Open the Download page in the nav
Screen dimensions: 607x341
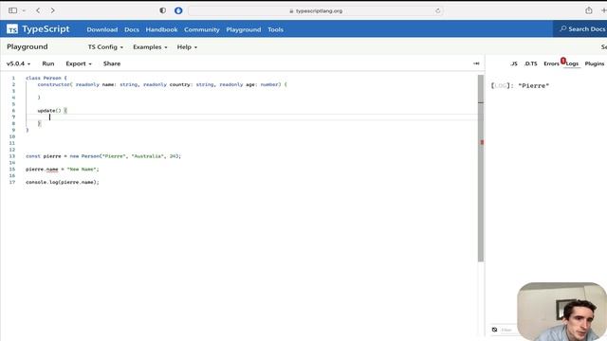click(102, 29)
